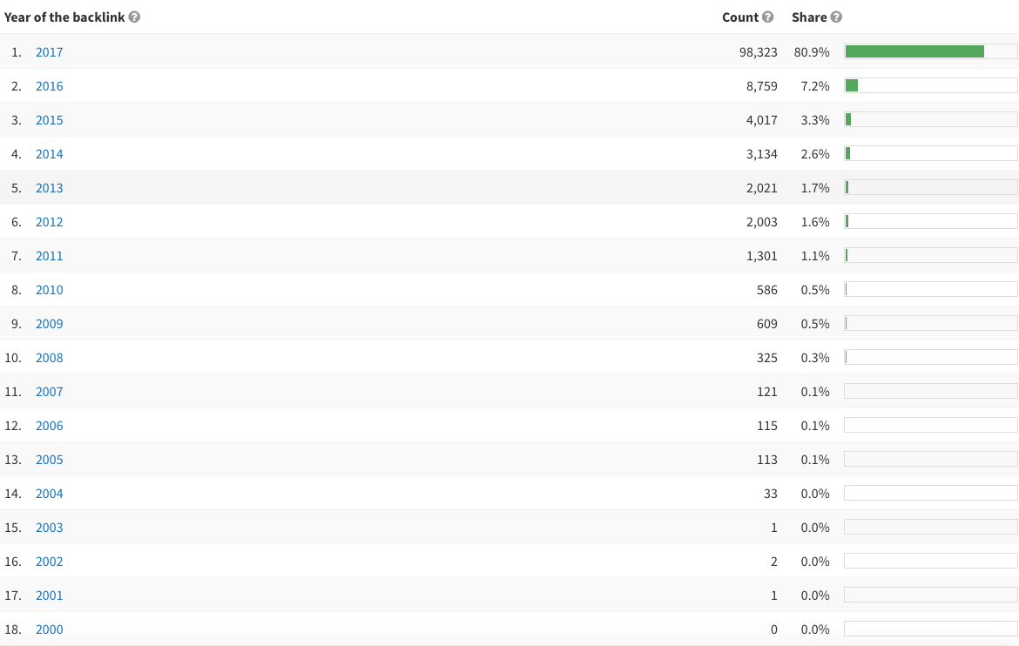The image size is (1019, 646).
Task: Click the 98,323 count value
Action: click(x=758, y=52)
